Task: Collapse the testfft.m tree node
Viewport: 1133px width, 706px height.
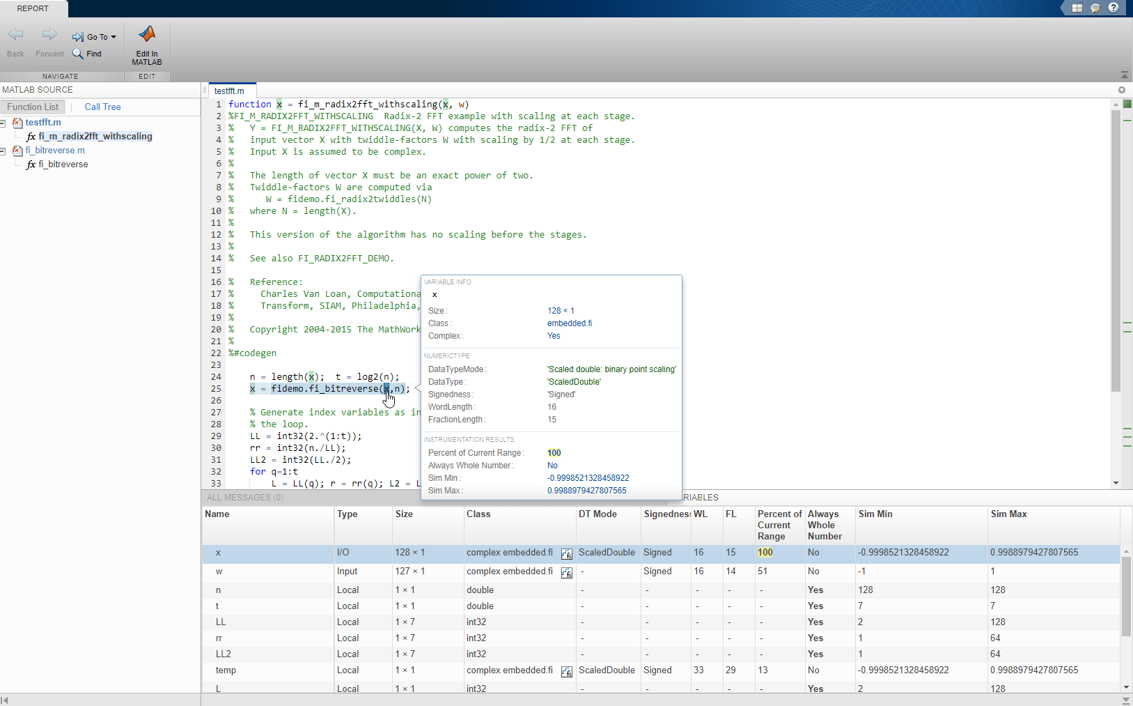Action: click(x=3, y=123)
